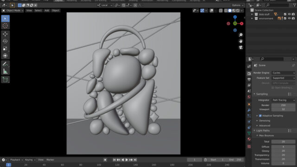
Task: Toggle snapping magnet in header
Action: pos(124,5)
